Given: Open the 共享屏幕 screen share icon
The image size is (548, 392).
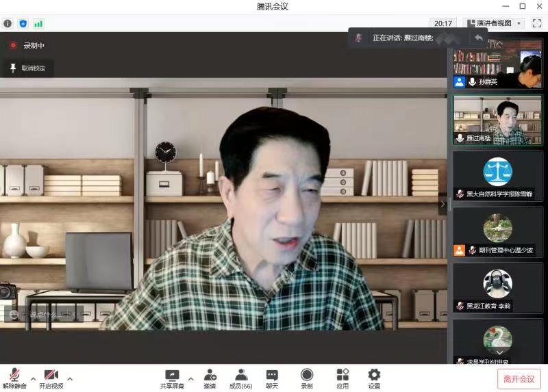Looking at the screenshot, I should tap(172, 377).
